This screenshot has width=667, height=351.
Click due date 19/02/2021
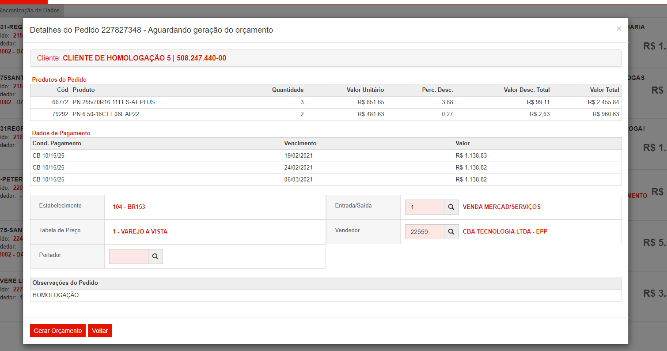[x=299, y=155]
